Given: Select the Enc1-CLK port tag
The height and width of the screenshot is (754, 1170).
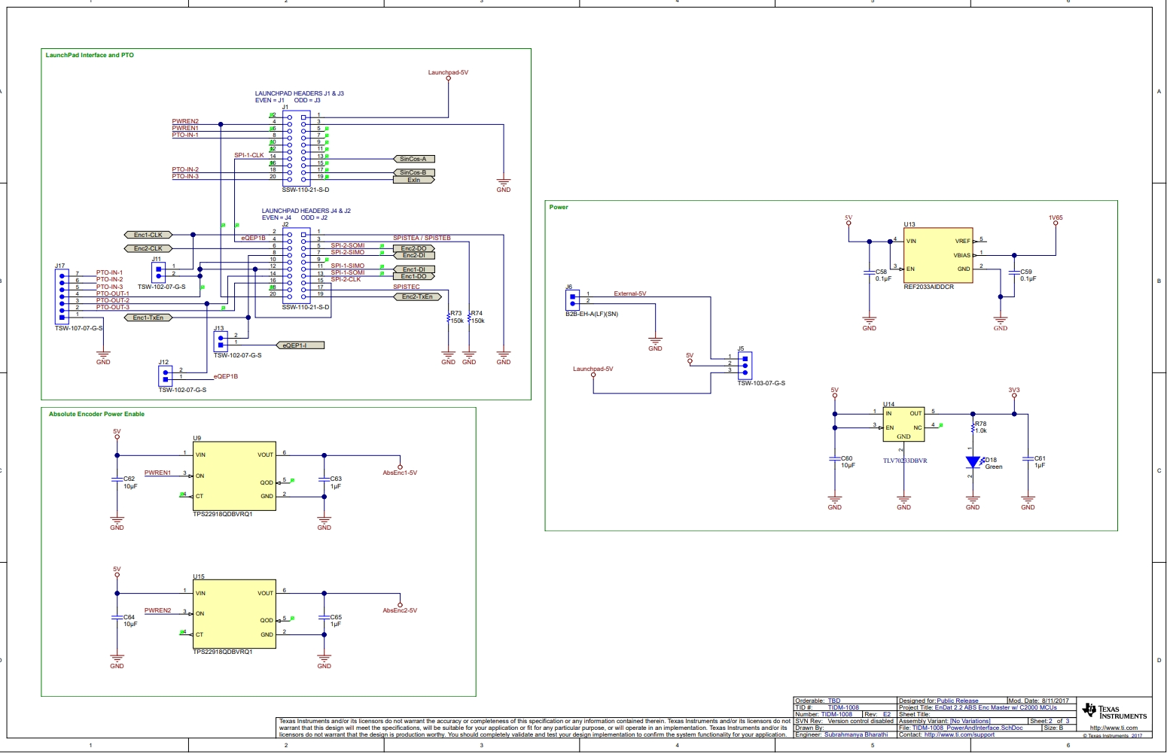Looking at the screenshot, I should point(148,235).
